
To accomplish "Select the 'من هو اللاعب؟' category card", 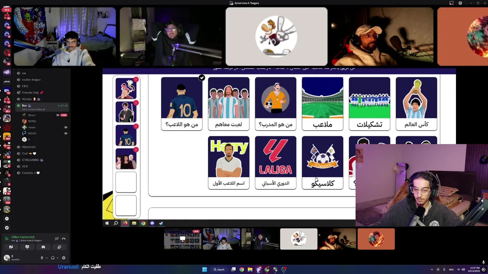I will [x=181, y=104].
